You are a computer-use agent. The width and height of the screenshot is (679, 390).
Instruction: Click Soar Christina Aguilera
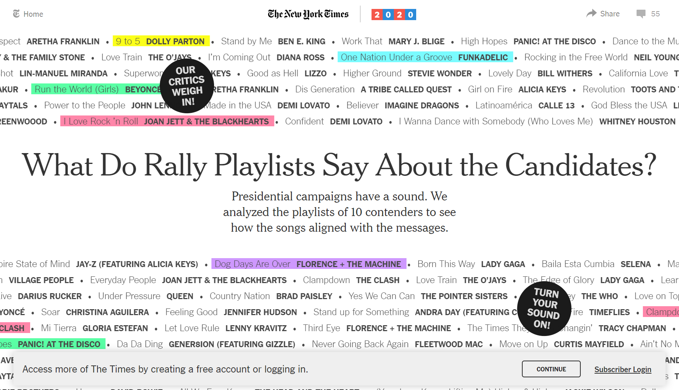(95, 312)
